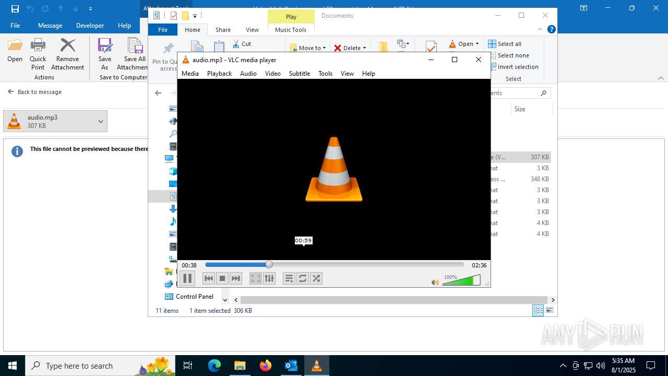Open Outlook File tab
The image size is (668, 376).
point(15,25)
